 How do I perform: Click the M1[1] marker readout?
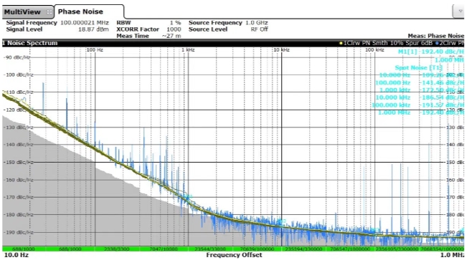(431, 52)
